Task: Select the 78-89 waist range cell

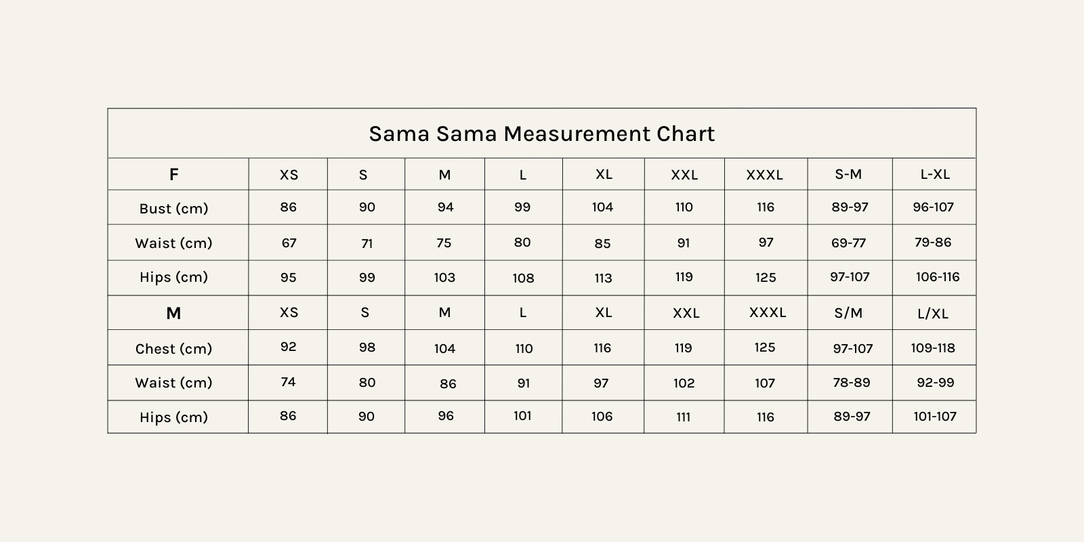Action: pos(852,383)
